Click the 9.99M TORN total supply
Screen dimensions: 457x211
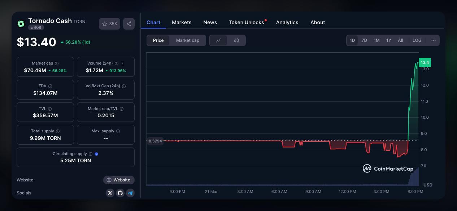[45, 138]
